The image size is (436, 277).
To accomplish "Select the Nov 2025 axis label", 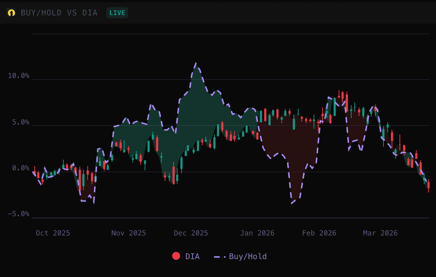I will pyautogui.click(x=129, y=233).
